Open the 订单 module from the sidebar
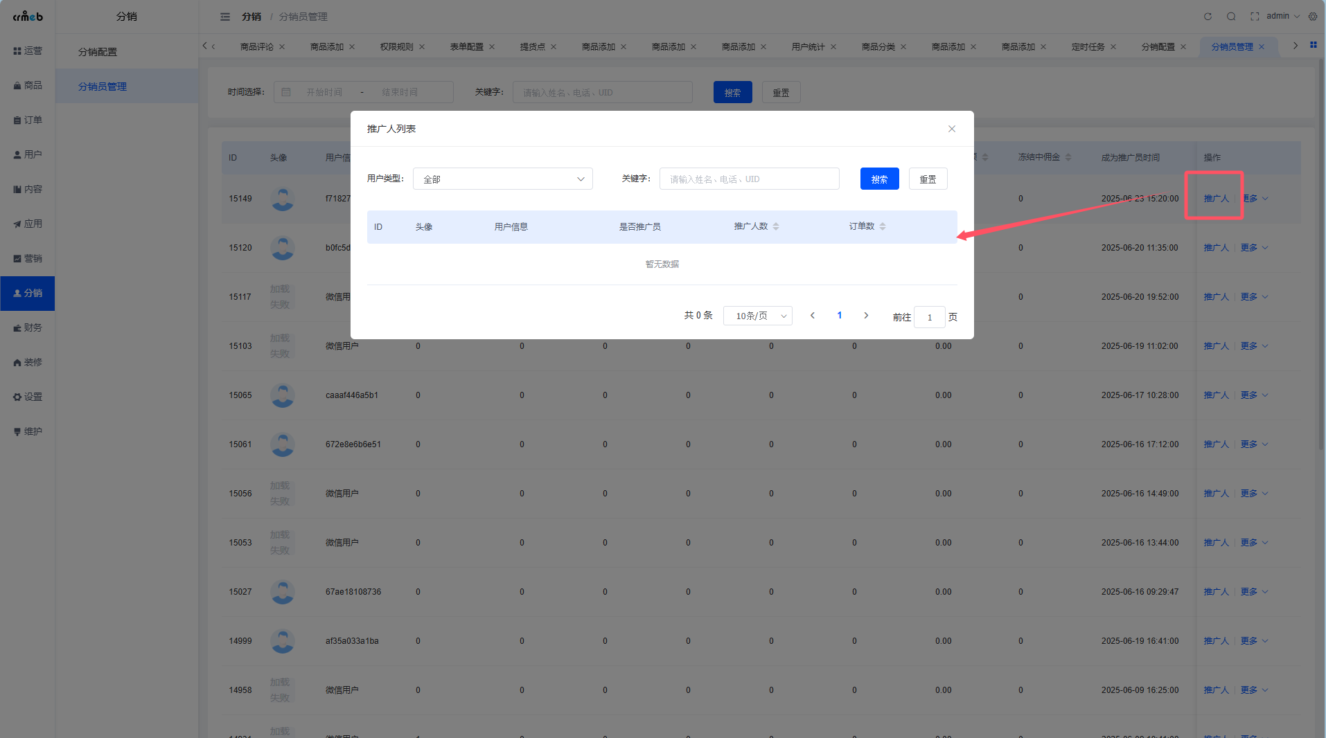The height and width of the screenshot is (738, 1326). pyautogui.click(x=27, y=120)
